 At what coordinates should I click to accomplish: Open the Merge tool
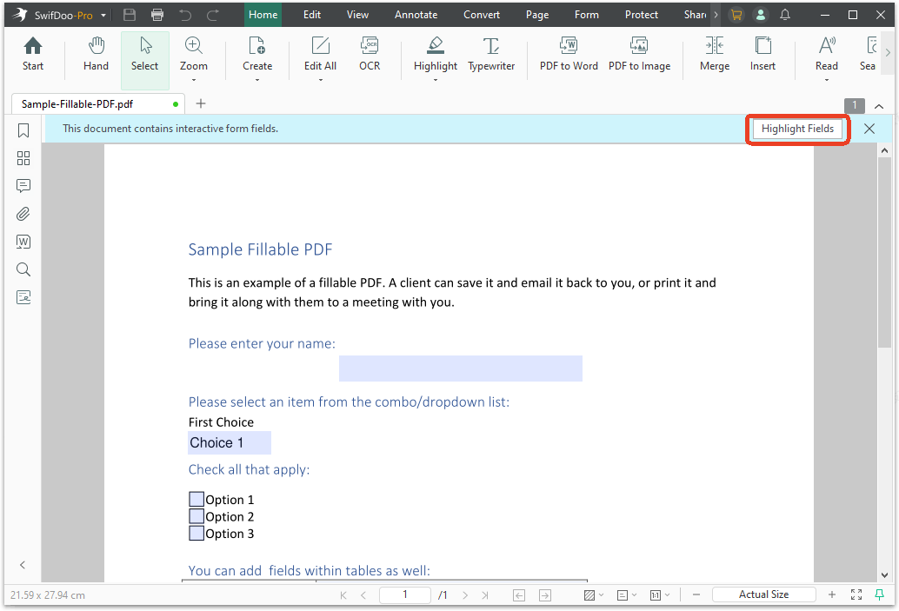pyautogui.click(x=715, y=54)
